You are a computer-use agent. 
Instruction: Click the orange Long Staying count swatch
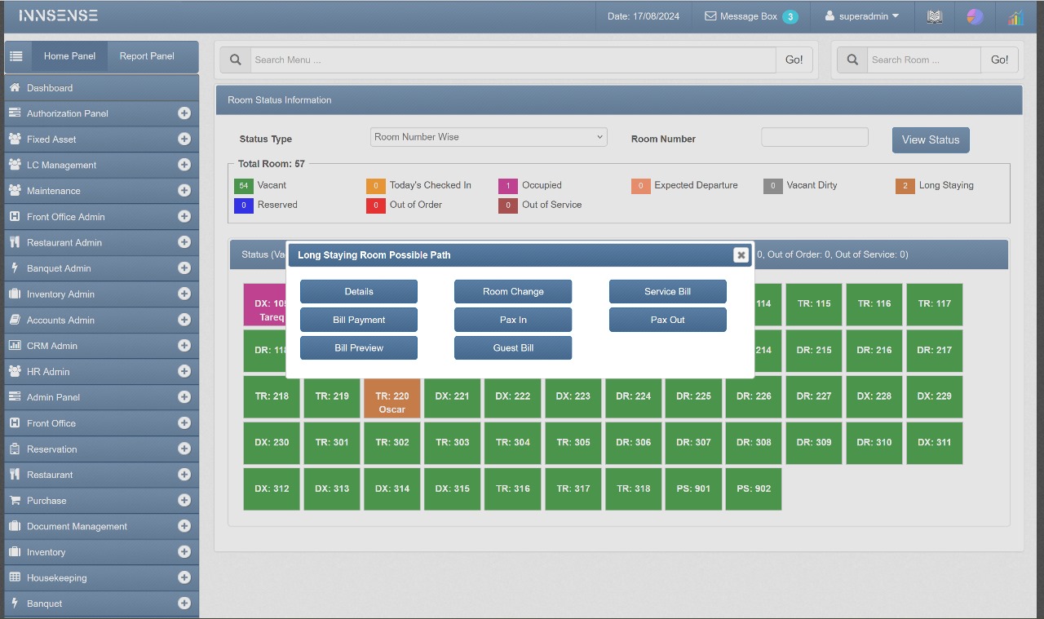pos(905,186)
